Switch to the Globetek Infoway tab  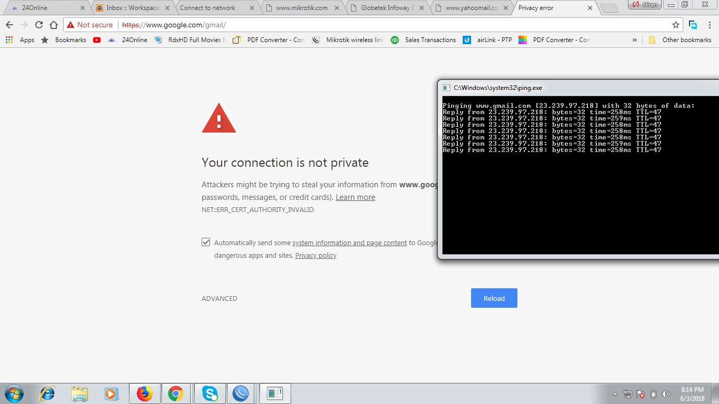[x=385, y=8]
